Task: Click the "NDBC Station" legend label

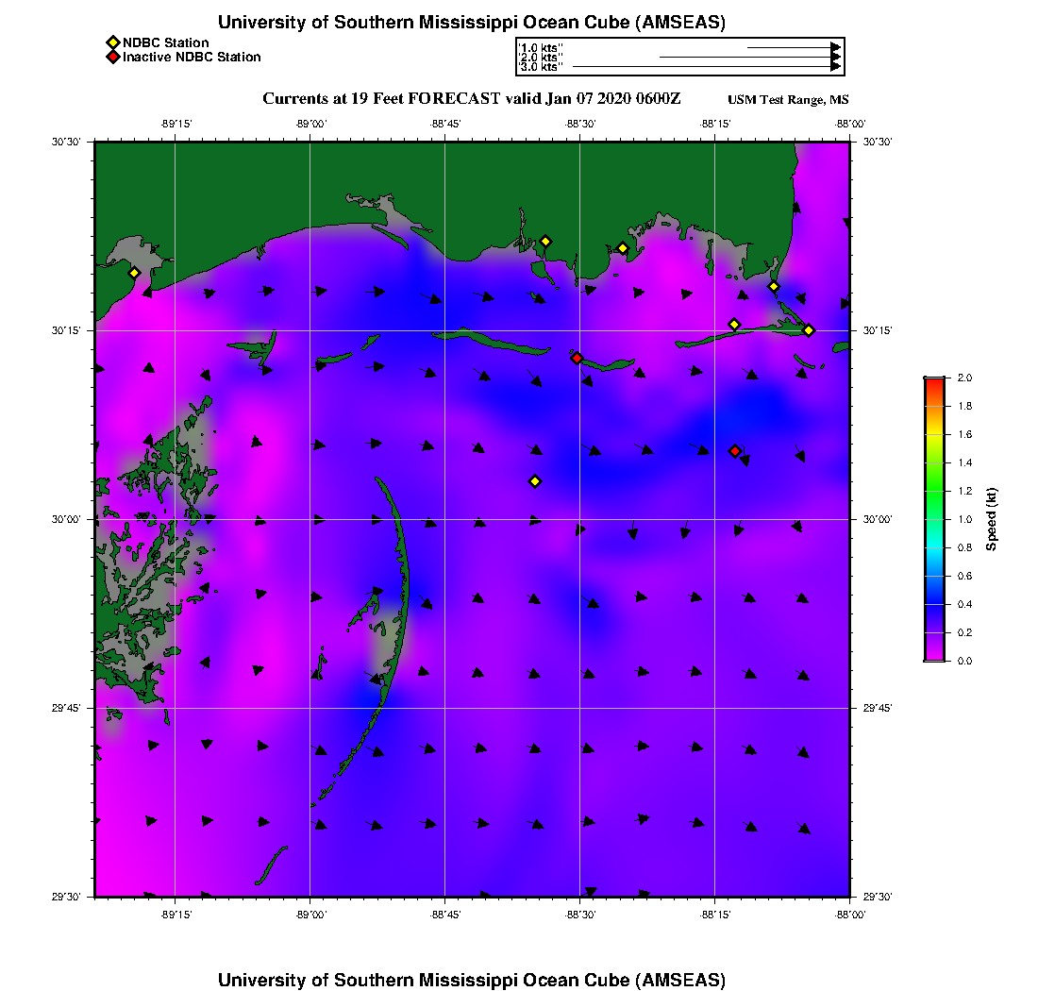Action: [x=166, y=42]
